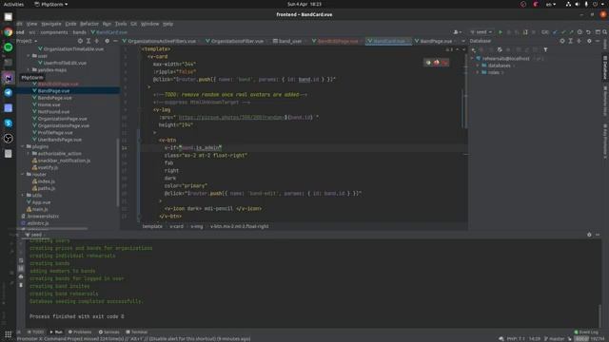Viewport: 609px width, 342px height.
Task: Expand the databases node in Database tree
Action: point(478,66)
